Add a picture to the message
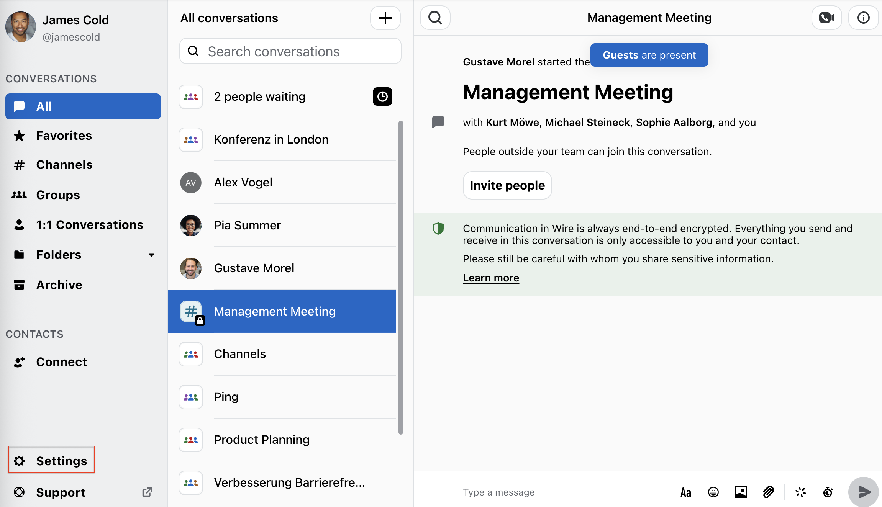The image size is (882, 507). [x=741, y=492]
